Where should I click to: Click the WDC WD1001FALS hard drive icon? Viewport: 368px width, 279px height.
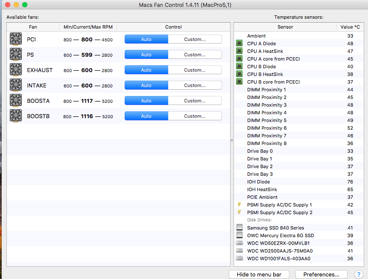click(239, 258)
